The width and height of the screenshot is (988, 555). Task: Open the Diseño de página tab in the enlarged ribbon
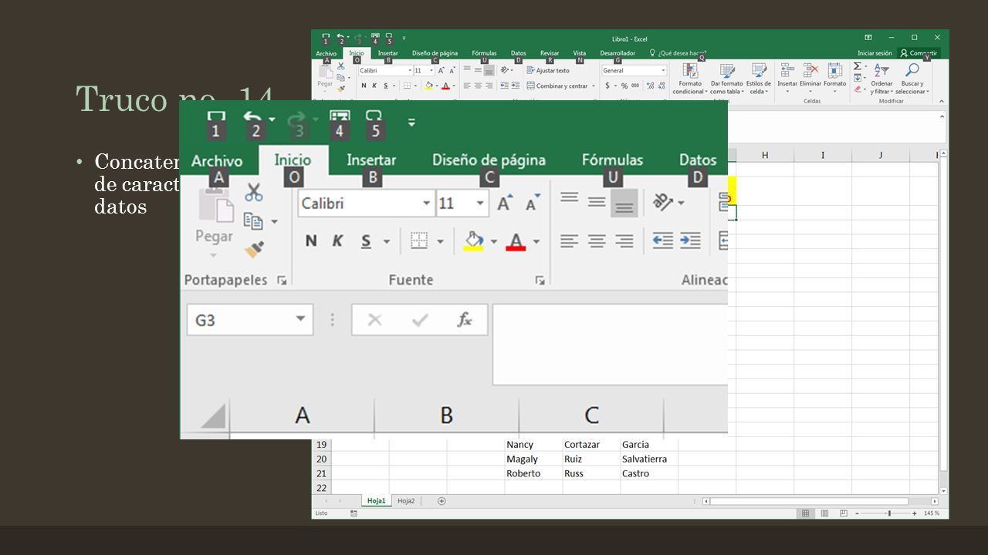point(489,160)
